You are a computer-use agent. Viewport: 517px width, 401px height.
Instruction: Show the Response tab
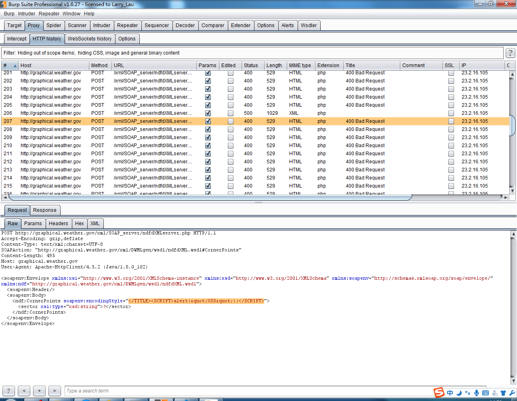pyautogui.click(x=45, y=210)
